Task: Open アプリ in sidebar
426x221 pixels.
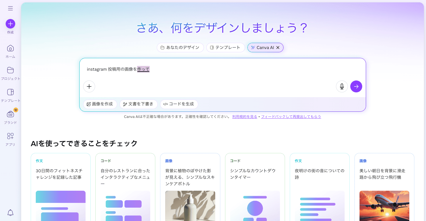Action: (x=10, y=139)
